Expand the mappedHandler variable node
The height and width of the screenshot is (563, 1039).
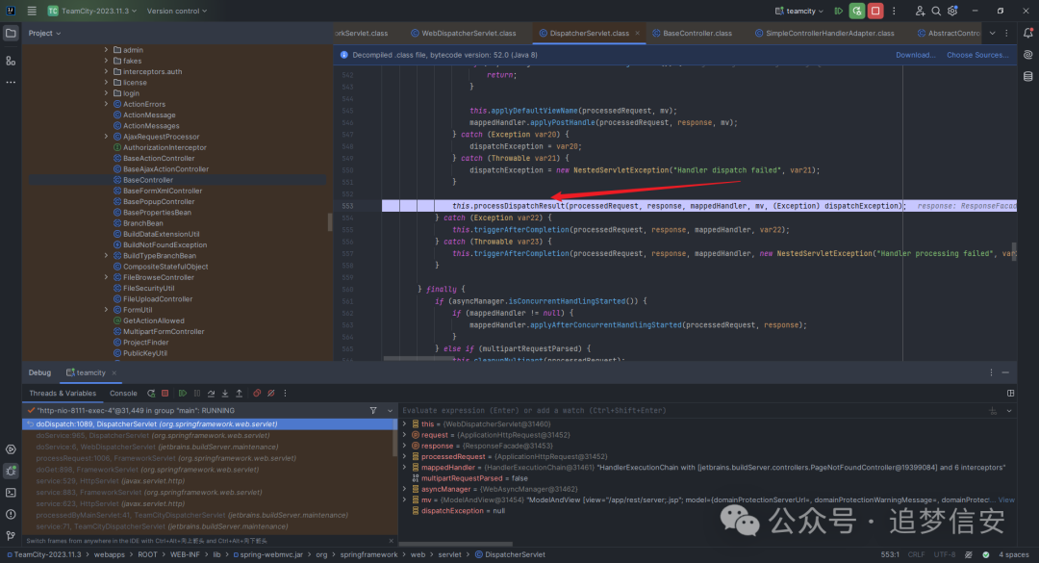(x=405, y=467)
